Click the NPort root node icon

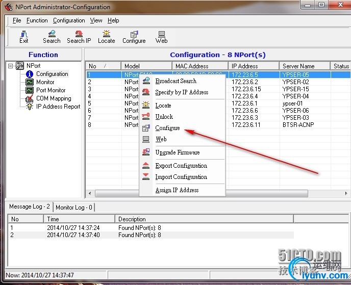click(20, 66)
